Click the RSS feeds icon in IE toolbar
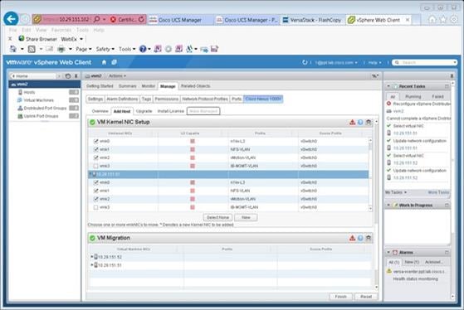The width and height of the screenshot is (464, 310). [x=32, y=49]
